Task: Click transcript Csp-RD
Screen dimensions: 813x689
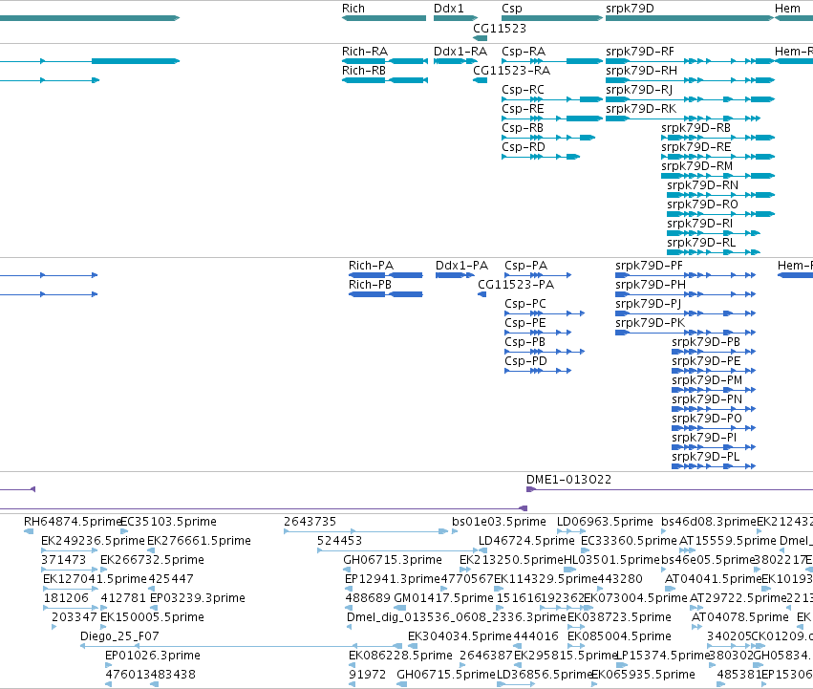Action: [524, 147]
